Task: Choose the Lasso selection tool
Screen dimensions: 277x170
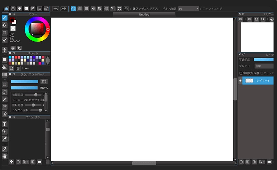Action: [5, 92]
